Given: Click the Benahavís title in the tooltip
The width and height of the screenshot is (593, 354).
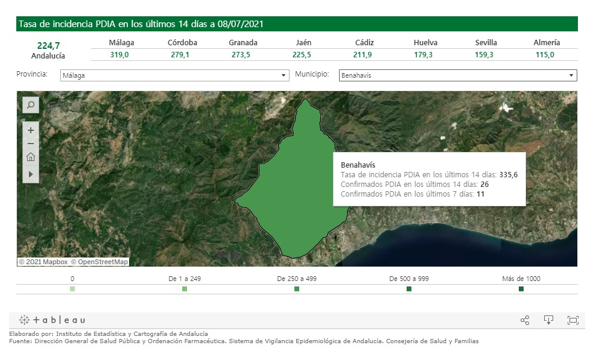Looking at the screenshot, I should (x=358, y=165).
